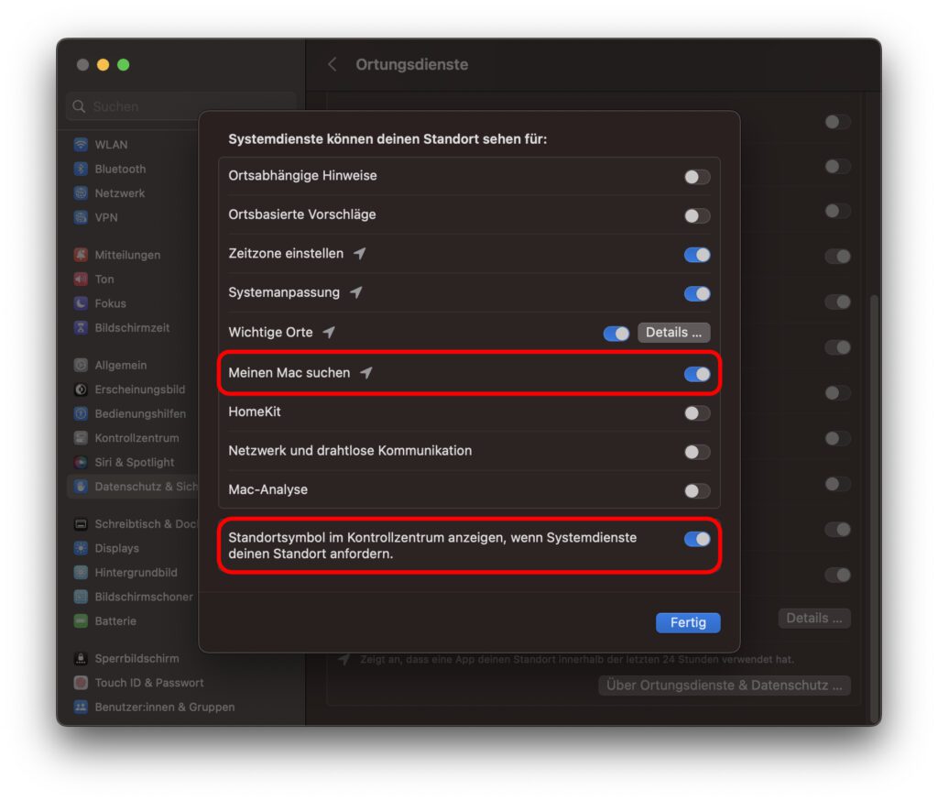The height and width of the screenshot is (801, 938).
Task: Click the Sperrbildschirm lock icon
Action: click(81, 659)
